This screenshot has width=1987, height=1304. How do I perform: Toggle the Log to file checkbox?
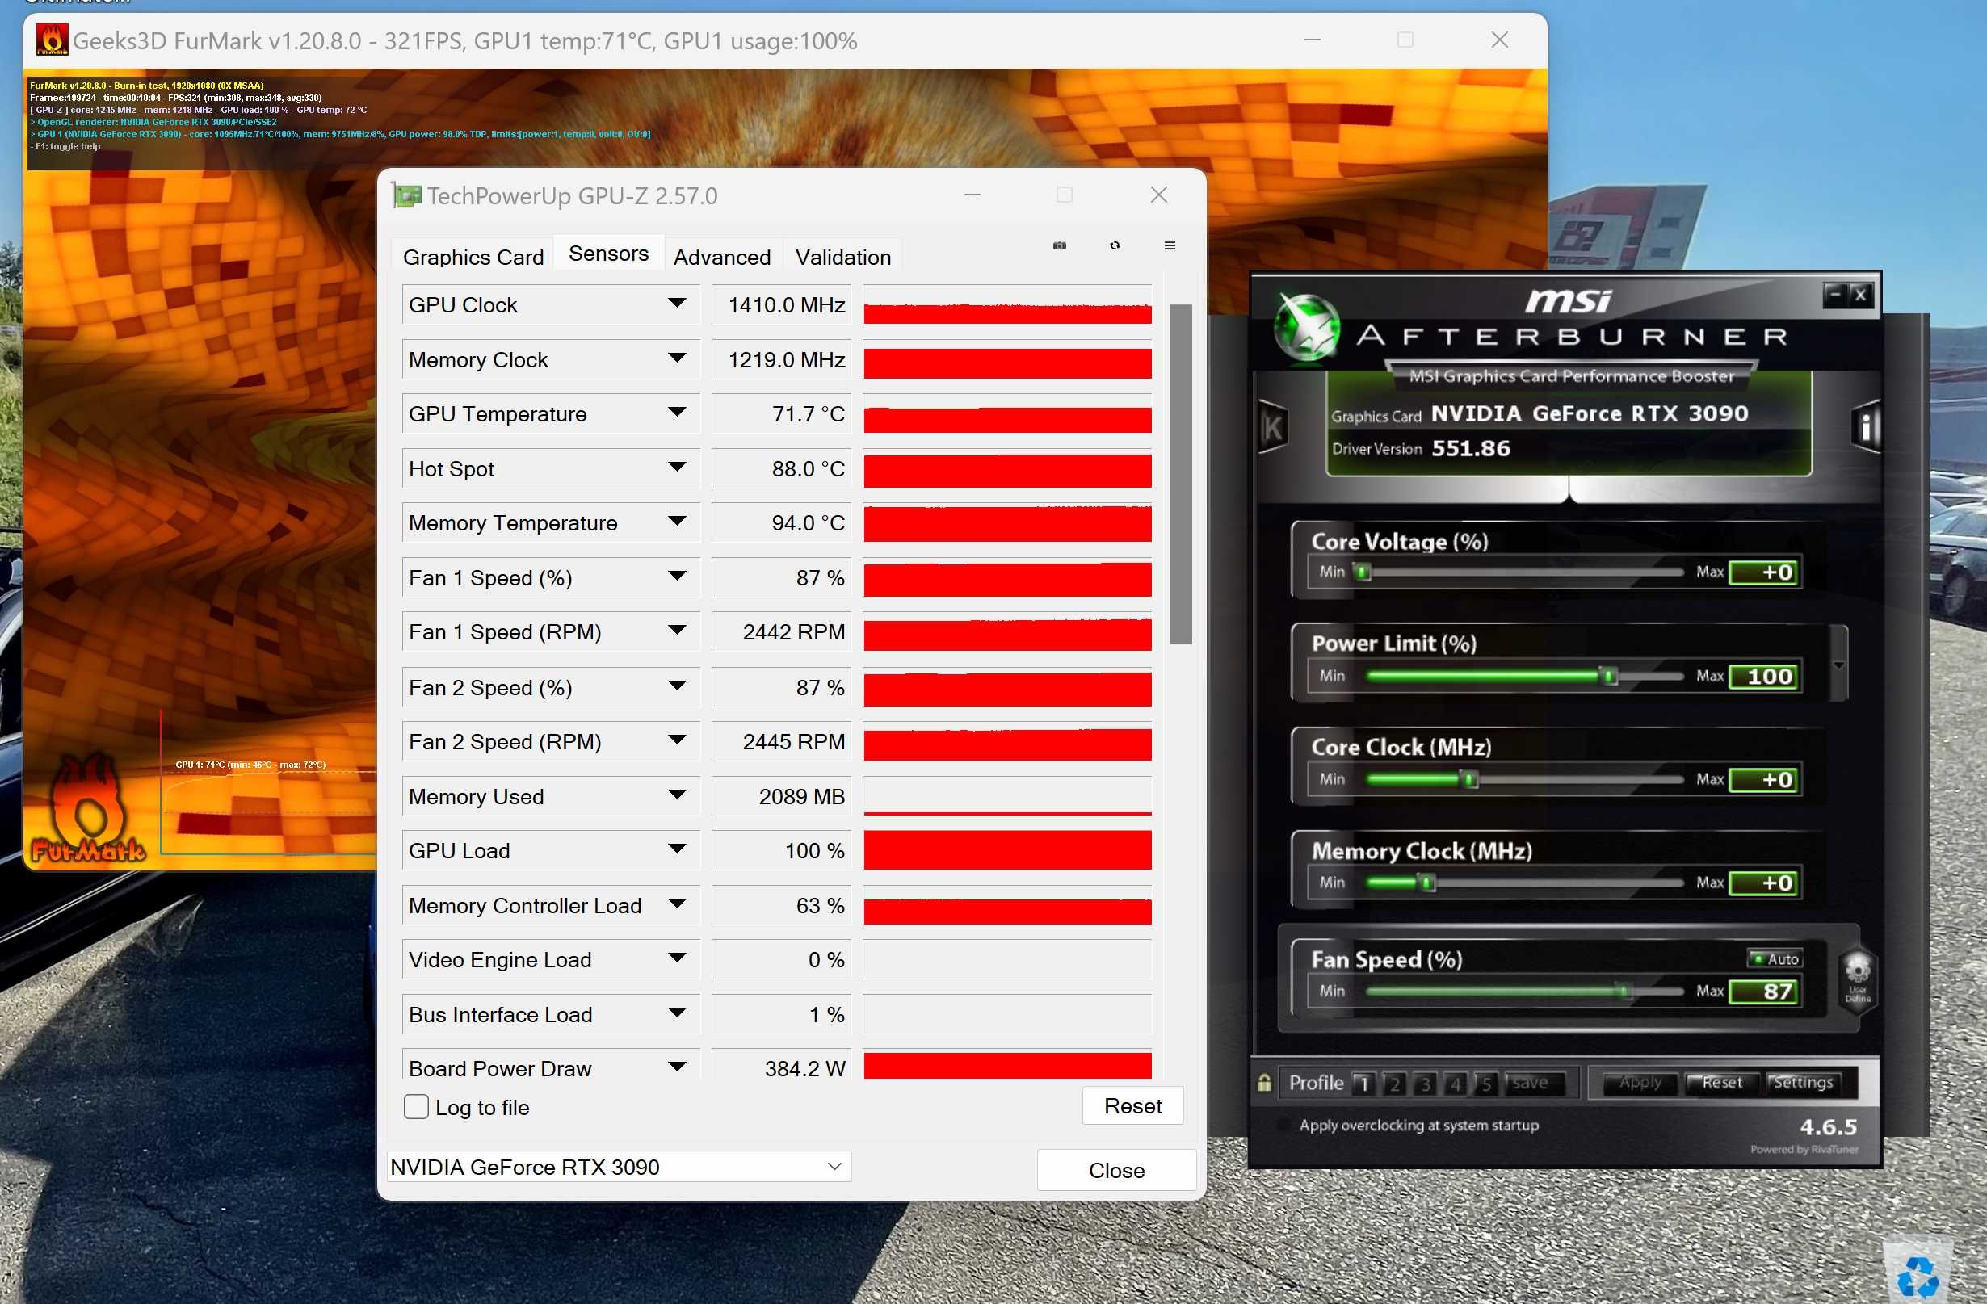tap(415, 1106)
